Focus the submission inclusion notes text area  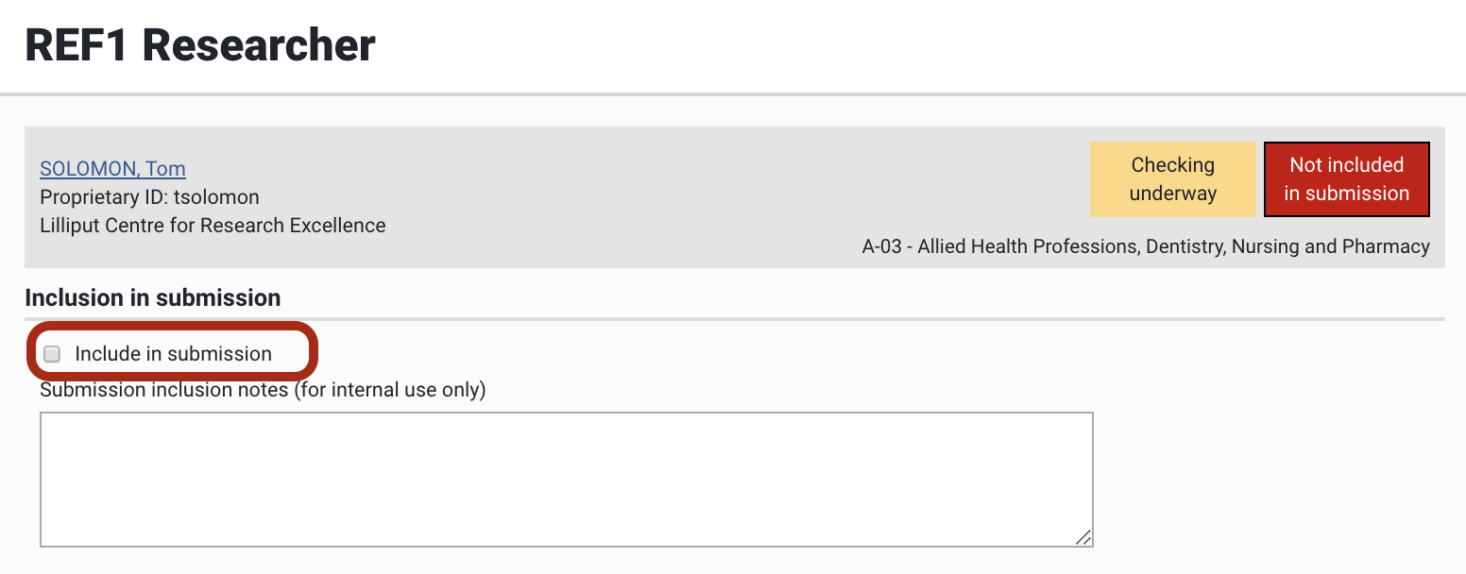(x=566, y=479)
